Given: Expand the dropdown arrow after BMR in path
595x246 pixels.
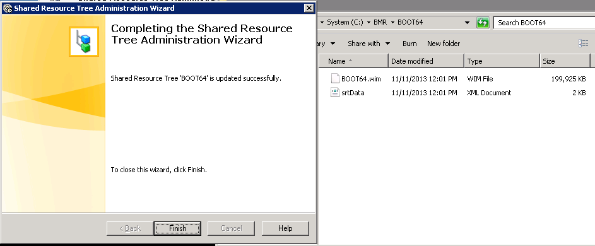Looking at the screenshot, I should pyautogui.click(x=392, y=23).
